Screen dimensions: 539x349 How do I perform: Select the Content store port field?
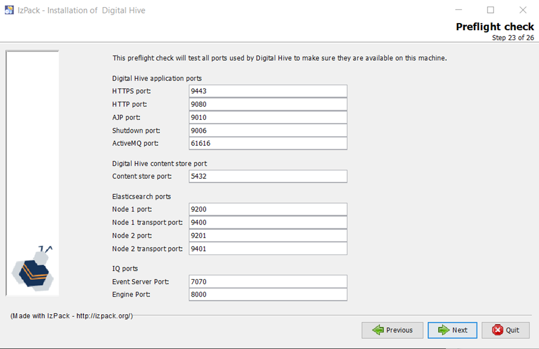[268, 176]
